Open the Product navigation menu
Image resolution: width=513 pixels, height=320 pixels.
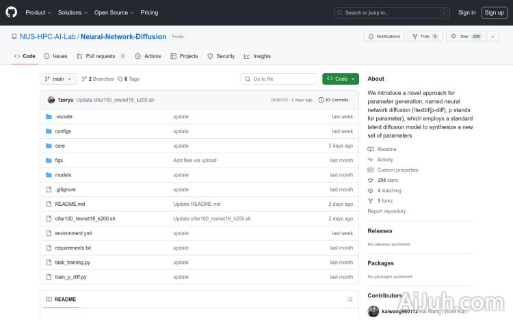[38, 12]
